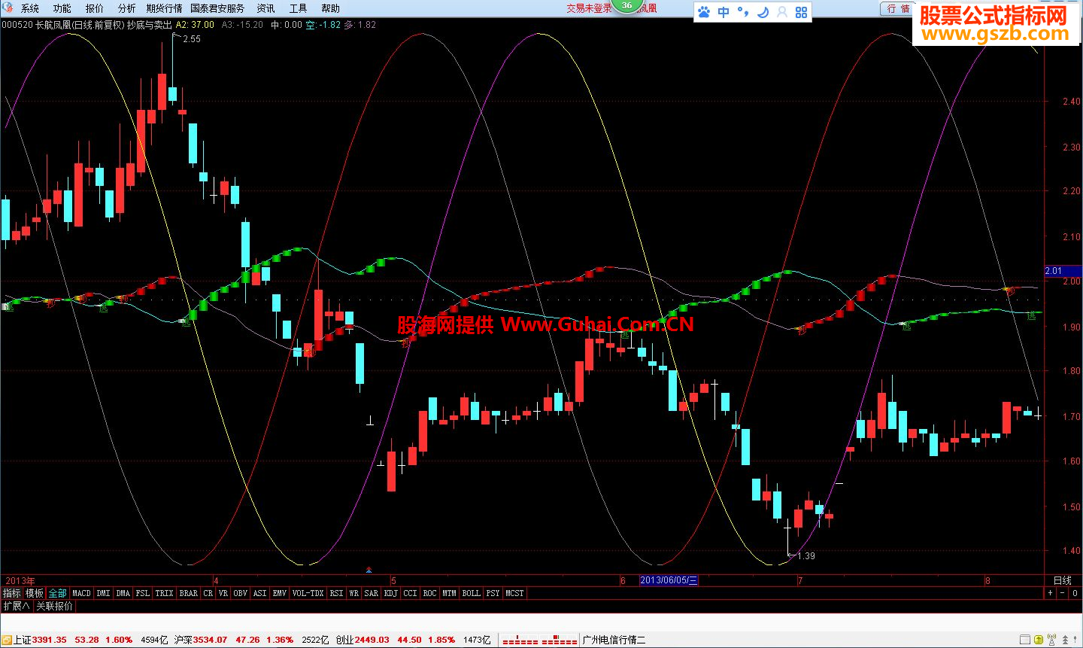Viewport: 1083px width, 648px height.
Task: Click the green 36 badge circle
Action: pos(626,5)
